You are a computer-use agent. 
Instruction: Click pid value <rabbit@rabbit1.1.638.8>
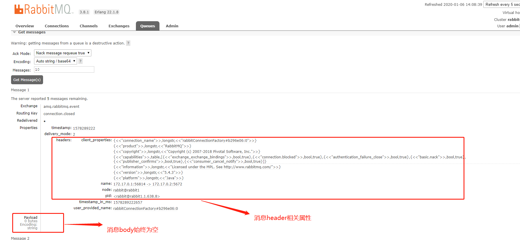point(136,196)
